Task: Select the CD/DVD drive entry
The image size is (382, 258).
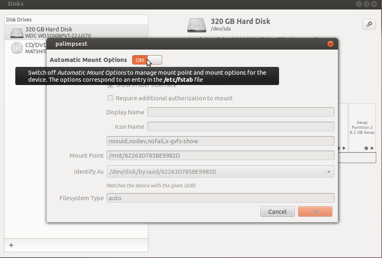Action: click(35, 47)
